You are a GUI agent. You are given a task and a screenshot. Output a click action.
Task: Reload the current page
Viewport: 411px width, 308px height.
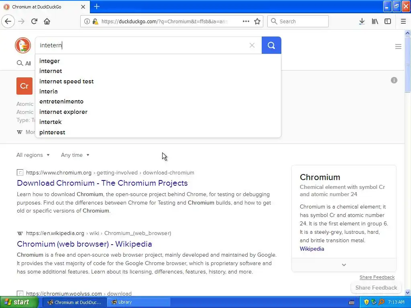(x=34, y=21)
